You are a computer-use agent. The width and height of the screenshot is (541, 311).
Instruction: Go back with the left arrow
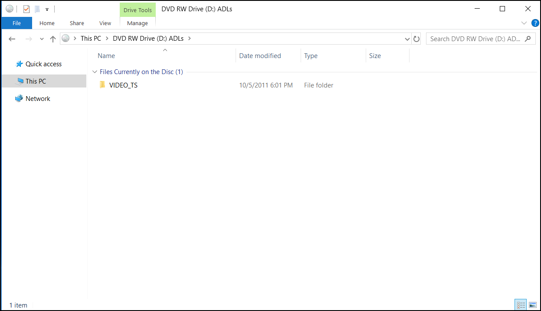(x=12, y=39)
